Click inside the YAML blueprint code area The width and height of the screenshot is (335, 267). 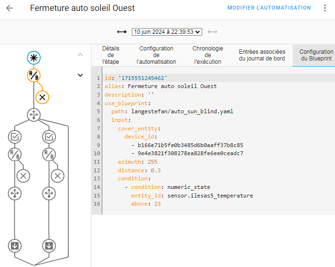(214, 143)
